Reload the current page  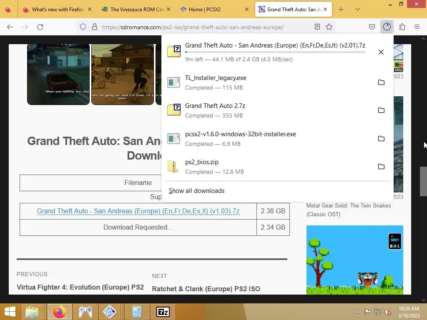(x=40, y=27)
